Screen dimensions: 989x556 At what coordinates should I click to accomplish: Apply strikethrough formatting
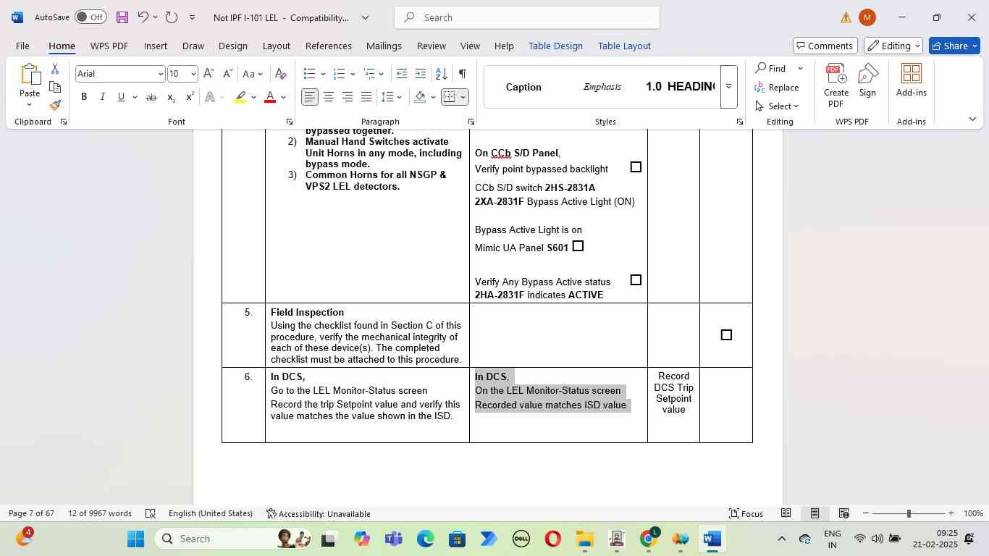click(x=151, y=97)
